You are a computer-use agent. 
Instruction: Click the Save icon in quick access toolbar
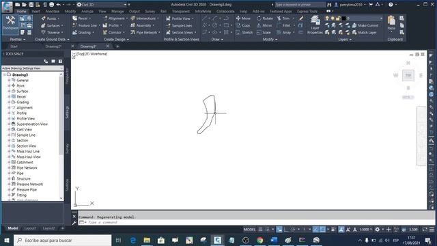click(31, 5)
